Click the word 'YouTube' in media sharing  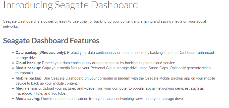(x=58, y=93)
